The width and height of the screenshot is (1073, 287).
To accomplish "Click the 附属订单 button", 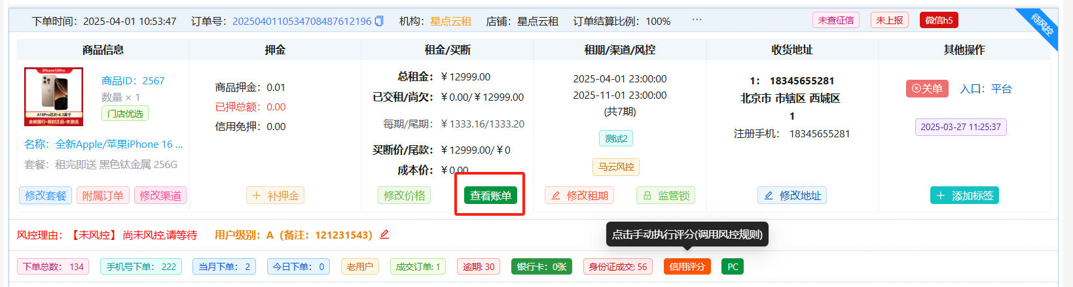I will (x=103, y=195).
